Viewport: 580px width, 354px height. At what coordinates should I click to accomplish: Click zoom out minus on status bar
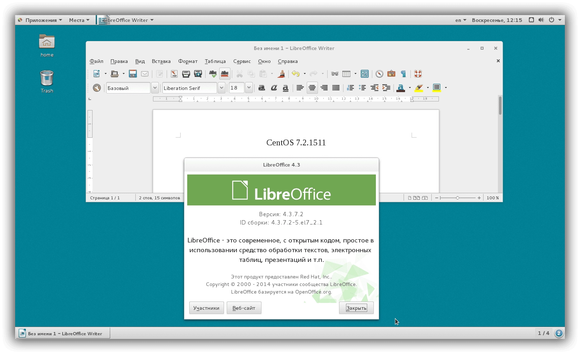click(437, 198)
